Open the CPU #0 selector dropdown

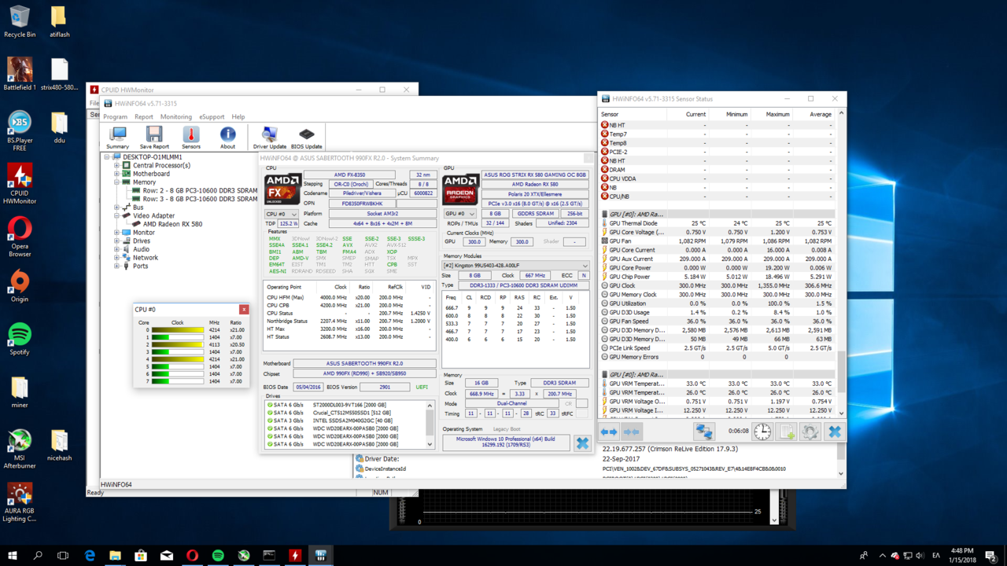282,214
